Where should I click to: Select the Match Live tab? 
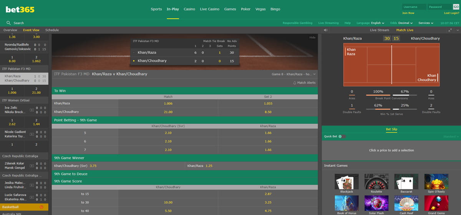[x=405, y=30]
